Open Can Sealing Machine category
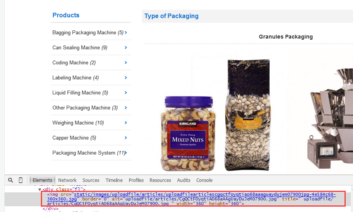 (x=80, y=48)
